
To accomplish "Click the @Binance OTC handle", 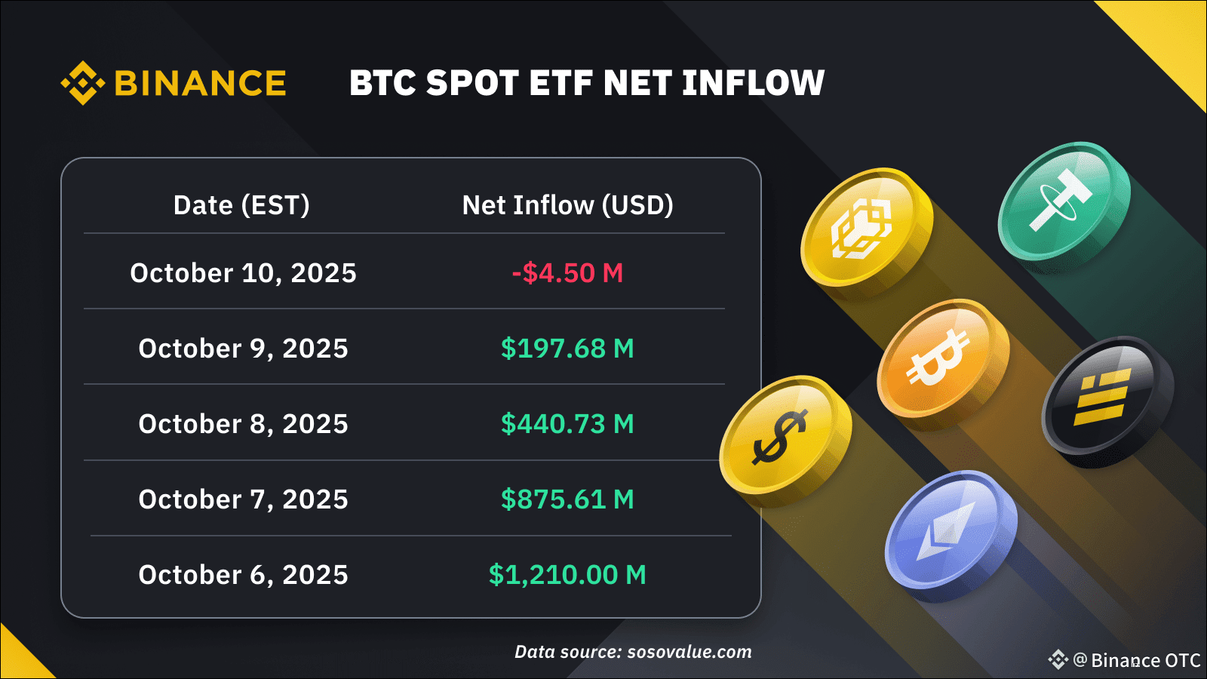I will [1138, 661].
